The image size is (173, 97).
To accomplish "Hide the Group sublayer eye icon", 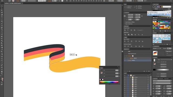I will coord(125,77).
